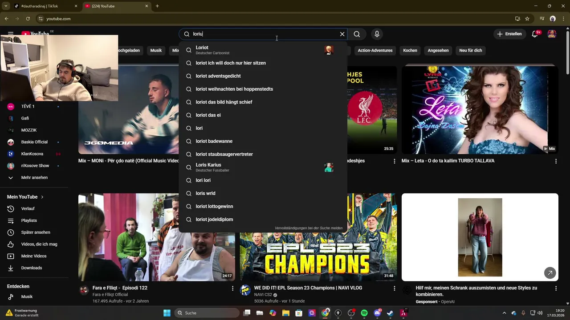Open the notifications bell
Viewport: 570px width, 320px height.
[x=535, y=34]
